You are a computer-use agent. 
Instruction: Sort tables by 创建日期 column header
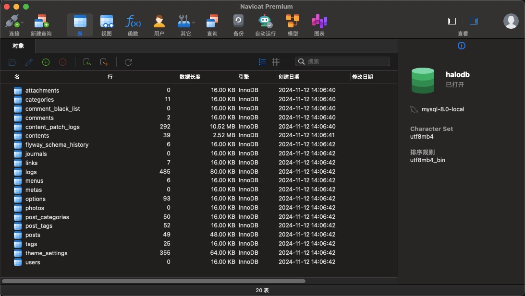tap(288, 77)
